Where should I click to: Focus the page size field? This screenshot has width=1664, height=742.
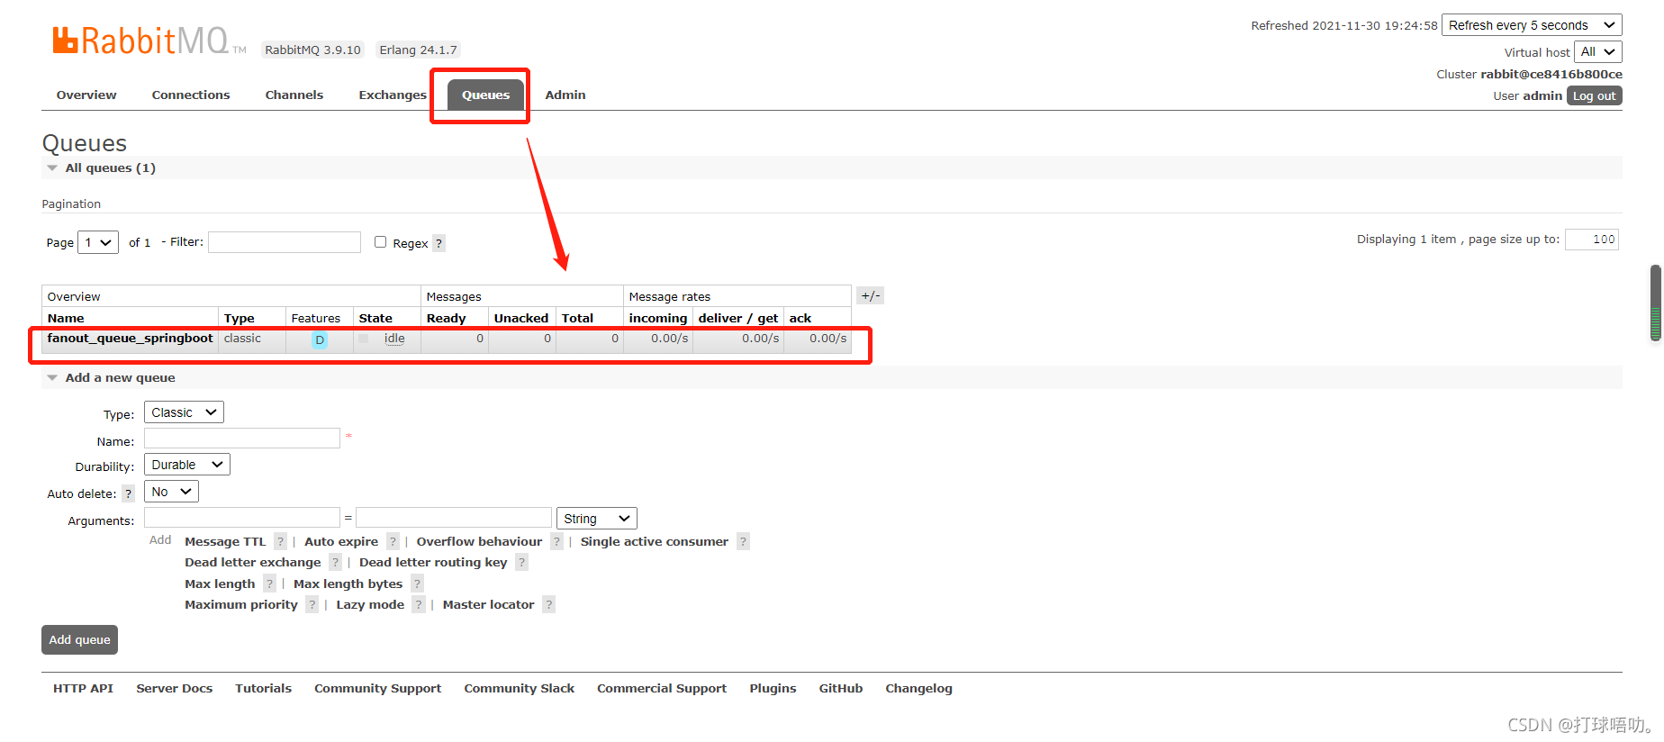pos(1592,240)
